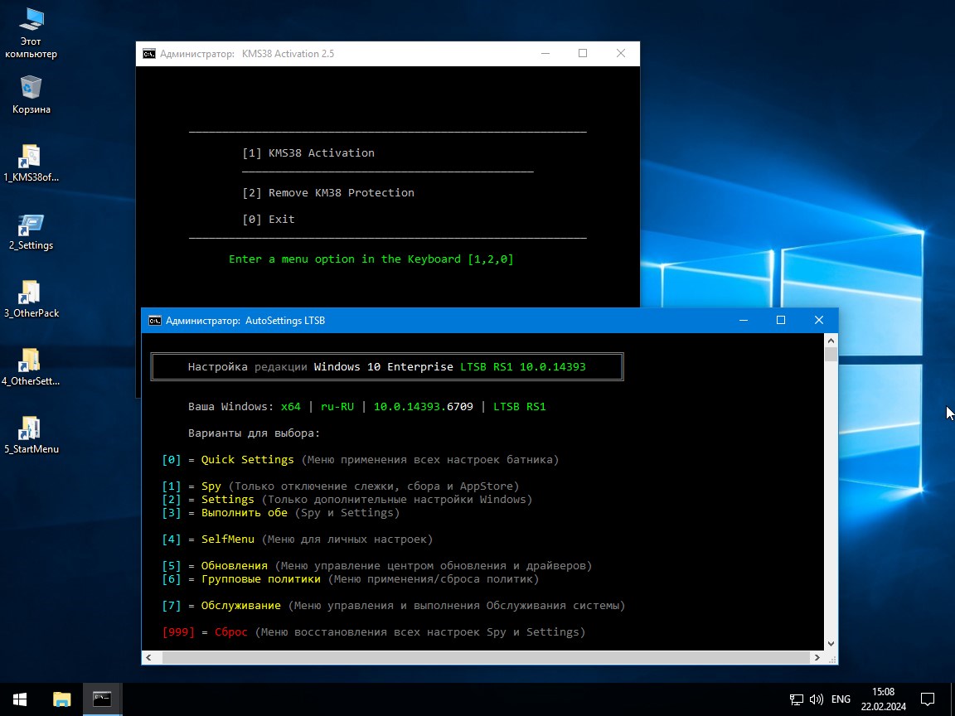This screenshot has height=716, width=955.
Task: Switch the ENG input language indicator
Action: 841,699
